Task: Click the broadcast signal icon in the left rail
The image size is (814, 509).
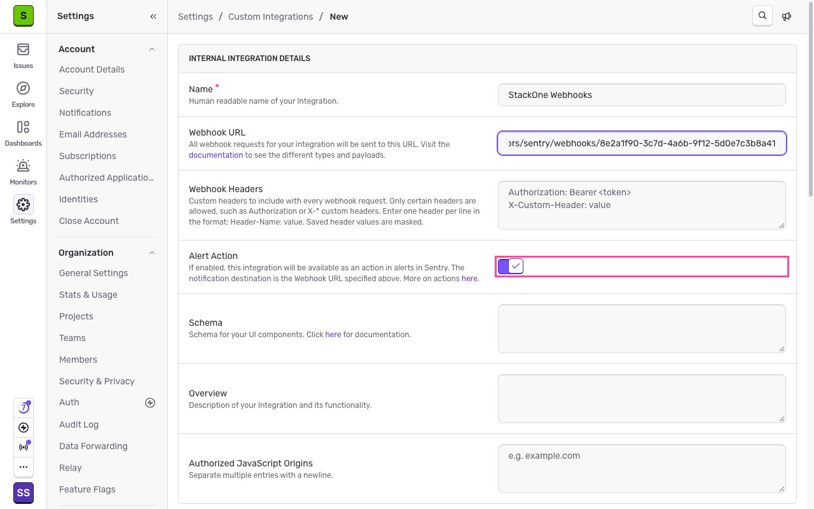Action: (24, 447)
